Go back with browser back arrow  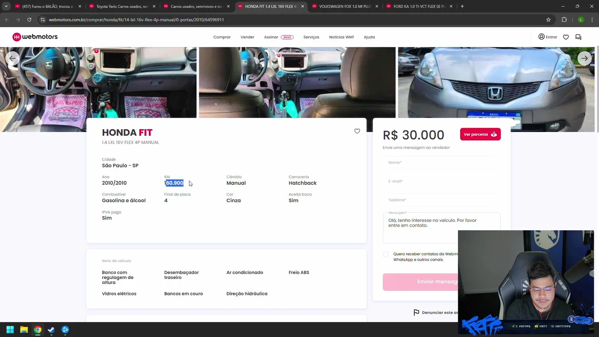(x=7, y=20)
